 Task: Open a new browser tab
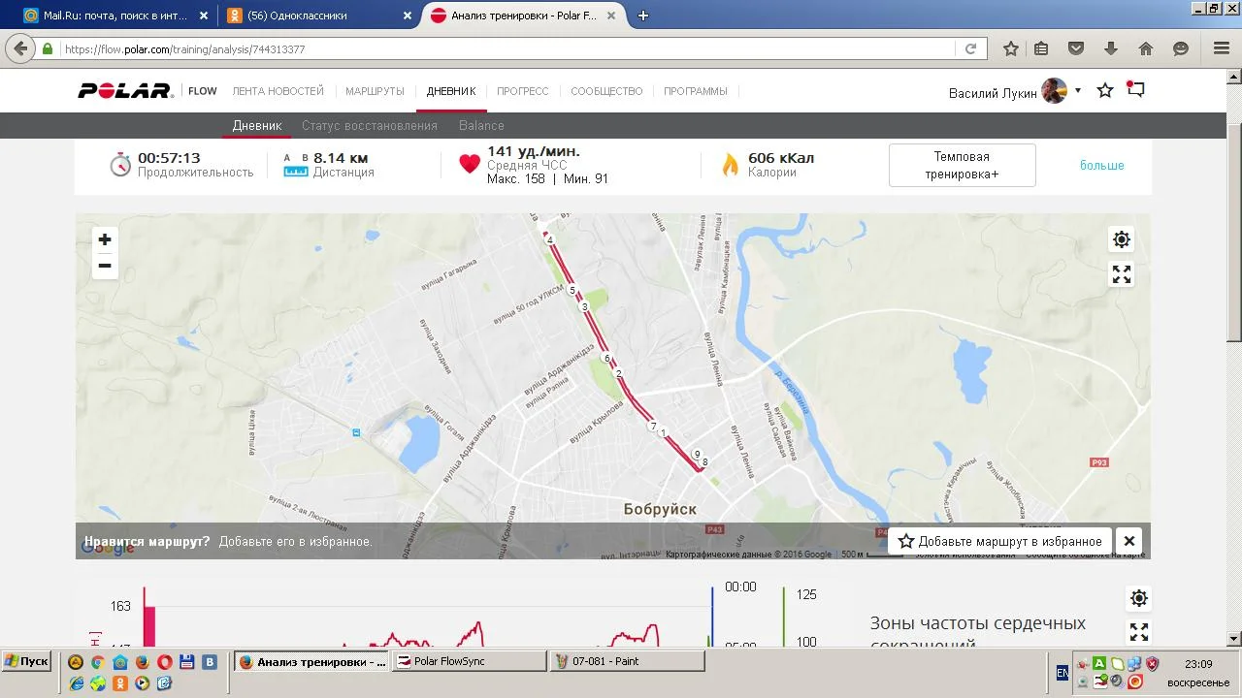[x=642, y=16]
